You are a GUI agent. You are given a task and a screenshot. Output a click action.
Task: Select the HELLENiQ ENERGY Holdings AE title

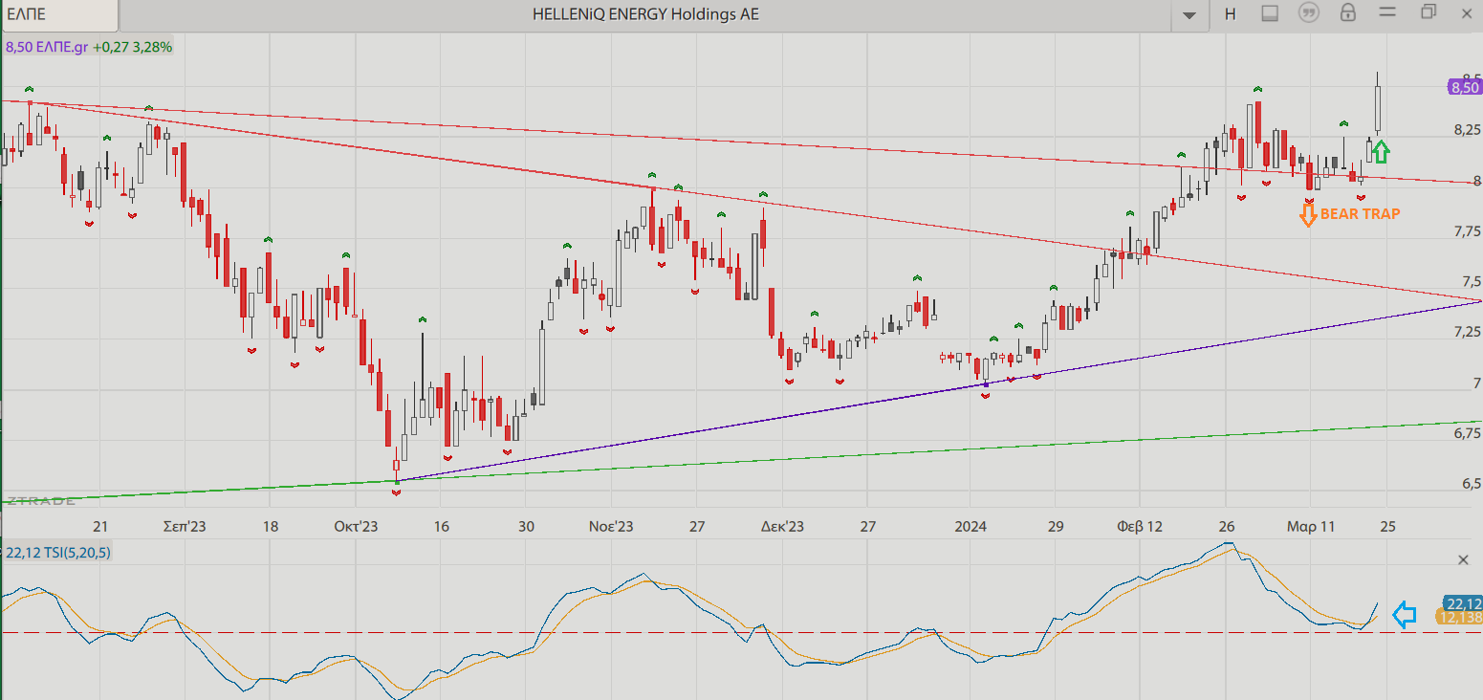[645, 14]
